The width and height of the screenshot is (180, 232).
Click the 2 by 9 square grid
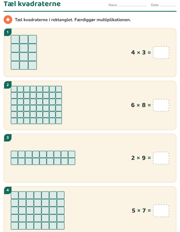[x=43, y=158]
